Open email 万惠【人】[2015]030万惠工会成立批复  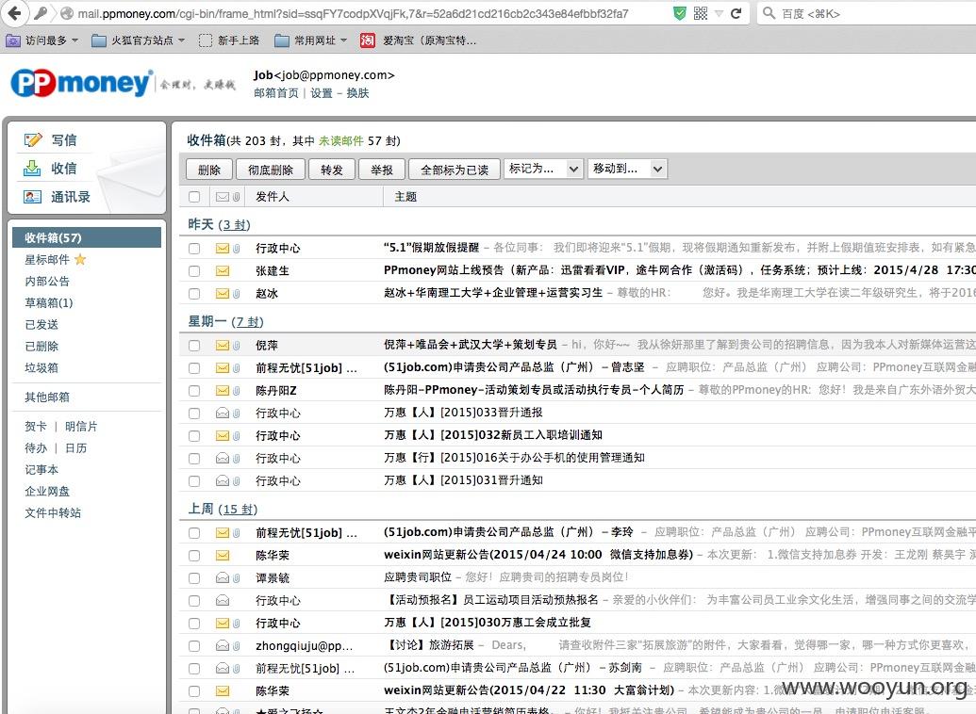pyautogui.click(x=488, y=623)
